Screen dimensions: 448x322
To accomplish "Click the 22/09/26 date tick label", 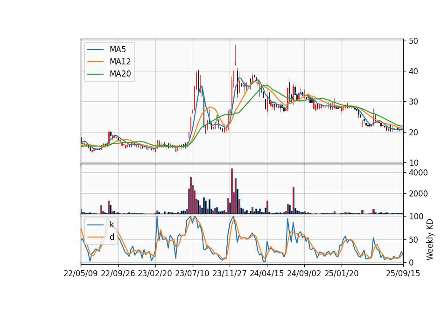I will 118,273.
